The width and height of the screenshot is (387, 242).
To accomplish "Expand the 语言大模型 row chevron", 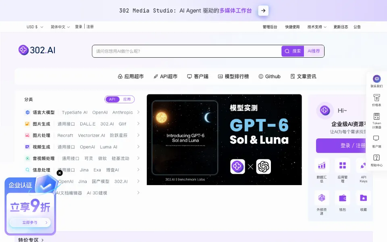I will point(138,112).
